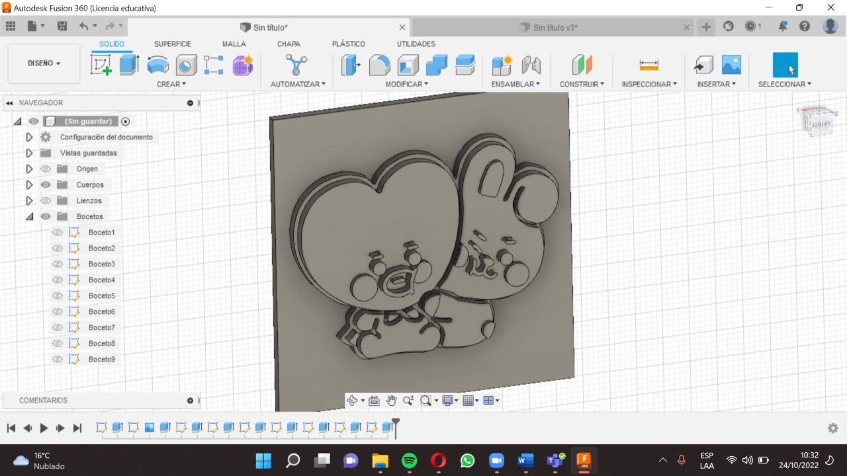847x476 pixels.
Task: Open the INSPECCIONAR dropdown menu
Action: point(649,84)
